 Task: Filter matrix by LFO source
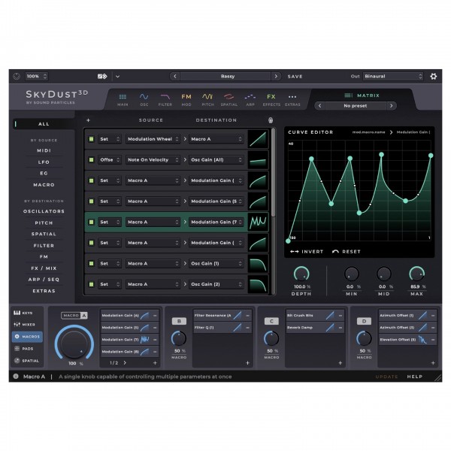pyautogui.click(x=44, y=162)
